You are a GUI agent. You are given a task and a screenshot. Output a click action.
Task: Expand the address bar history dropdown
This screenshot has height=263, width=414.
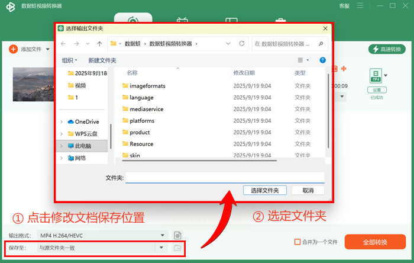(228, 44)
